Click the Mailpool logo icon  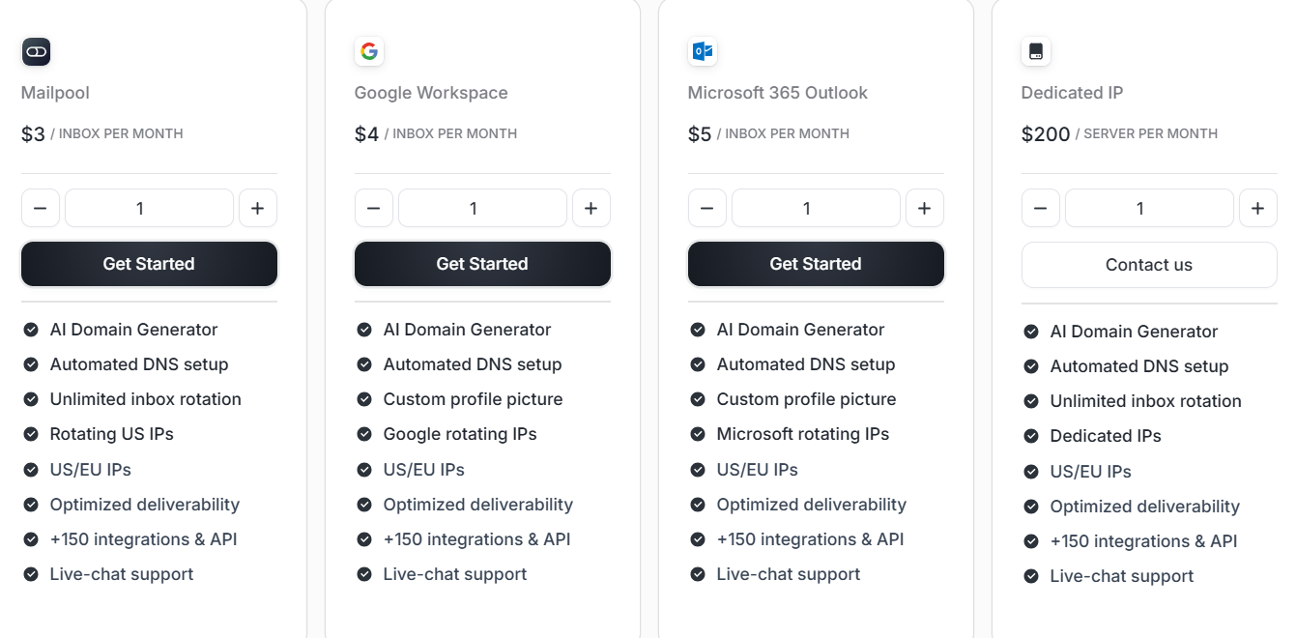pos(36,51)
